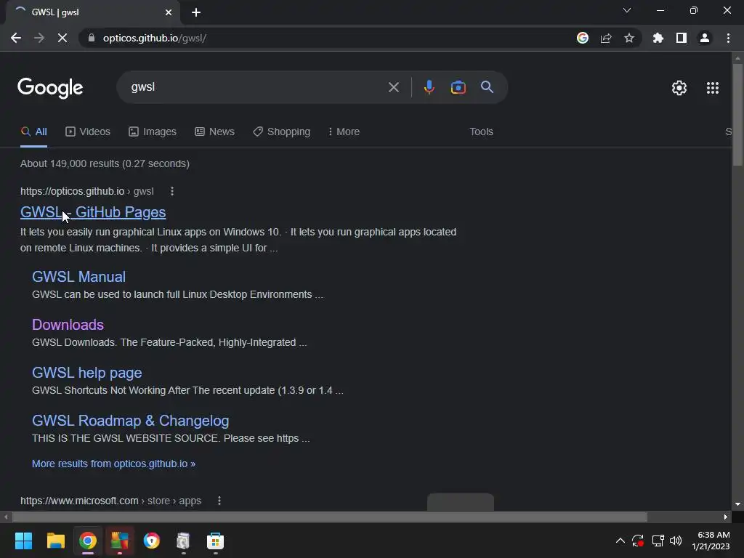Expand the More search categories
Screen dimensions: 744x558
tap(344, 132)
